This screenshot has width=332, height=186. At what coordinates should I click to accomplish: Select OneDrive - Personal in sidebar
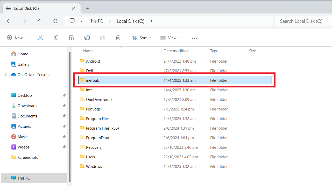click(31, 75)
